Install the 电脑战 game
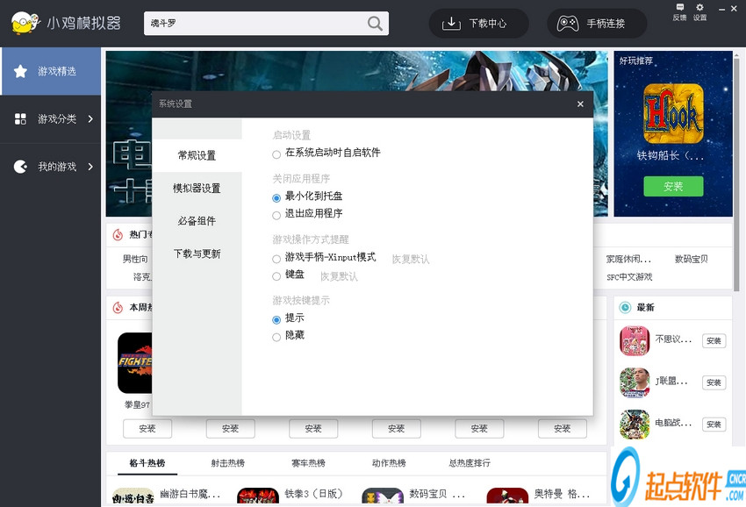Image resolution: width=746 pixels, height=507 pixels. tap(714, 425)
